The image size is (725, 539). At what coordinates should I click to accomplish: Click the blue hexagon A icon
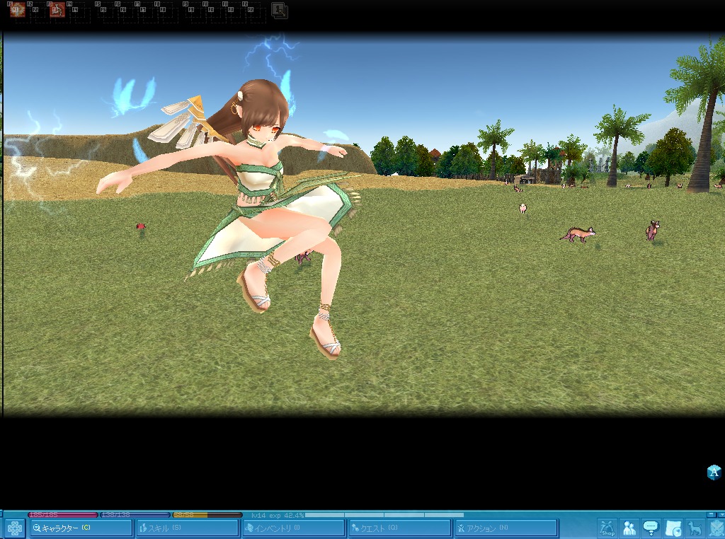point(714,472)
